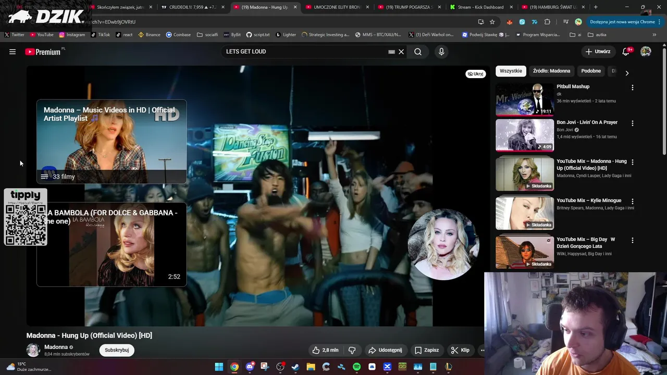Go to YouTube Premium home logo
The height and width of the screenshot is (375, 667).
(x=44, y=52)
